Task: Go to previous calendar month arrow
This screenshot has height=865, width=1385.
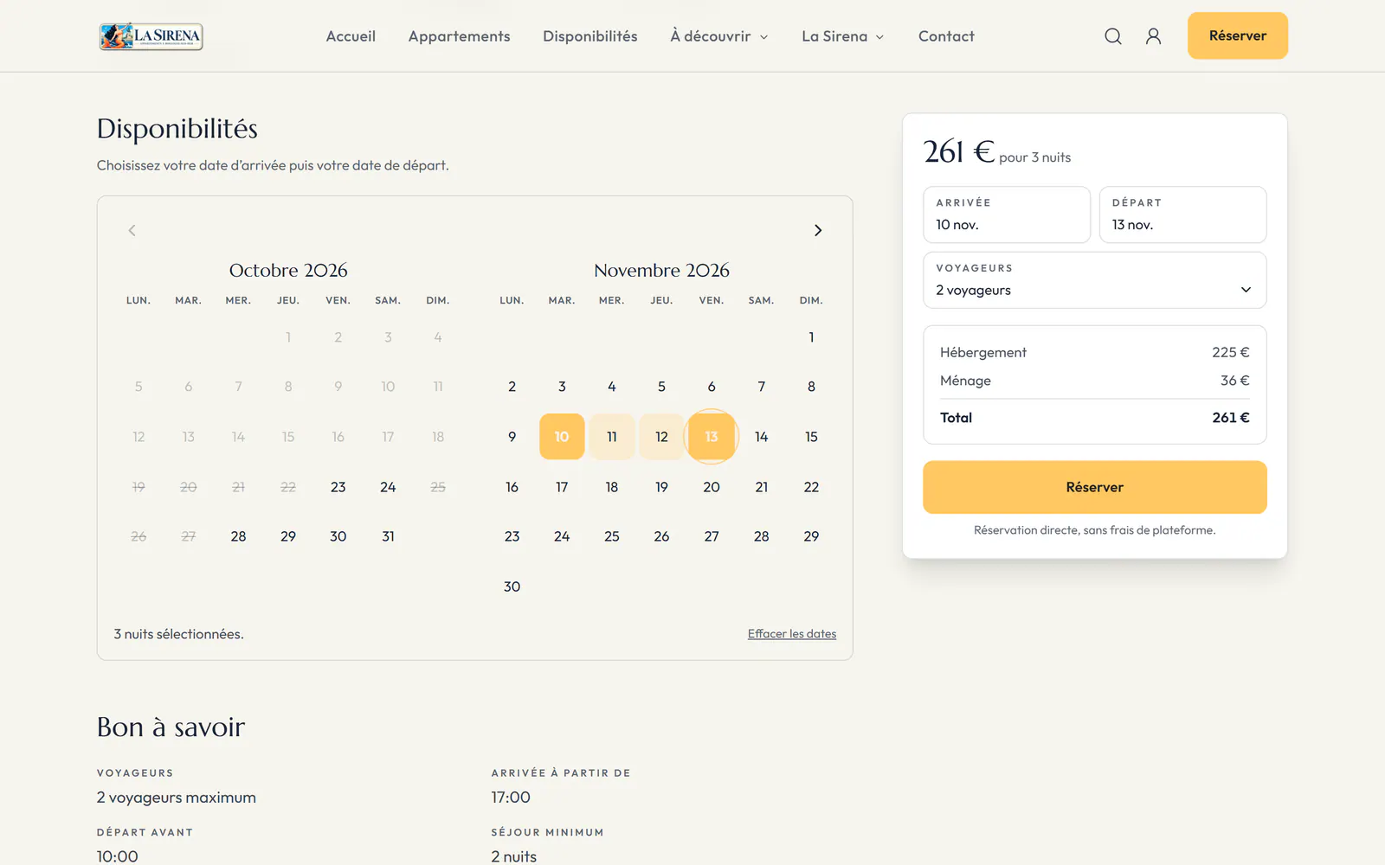Action: [x=132, y=230]
